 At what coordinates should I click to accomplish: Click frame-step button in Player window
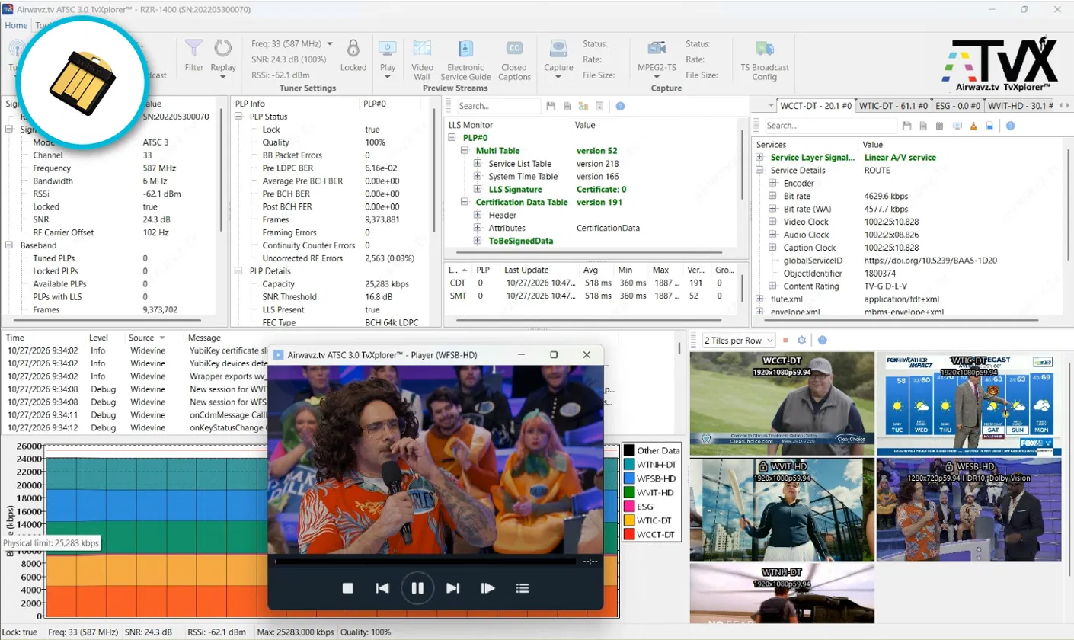click(487, 587)
